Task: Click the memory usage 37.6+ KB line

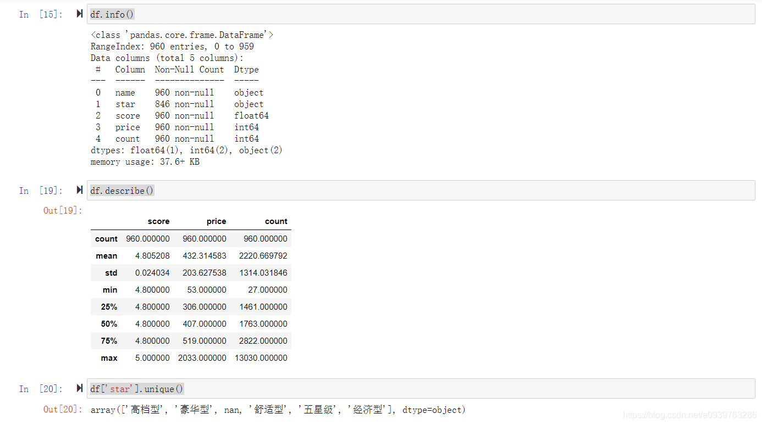Action: coord(145,162)
